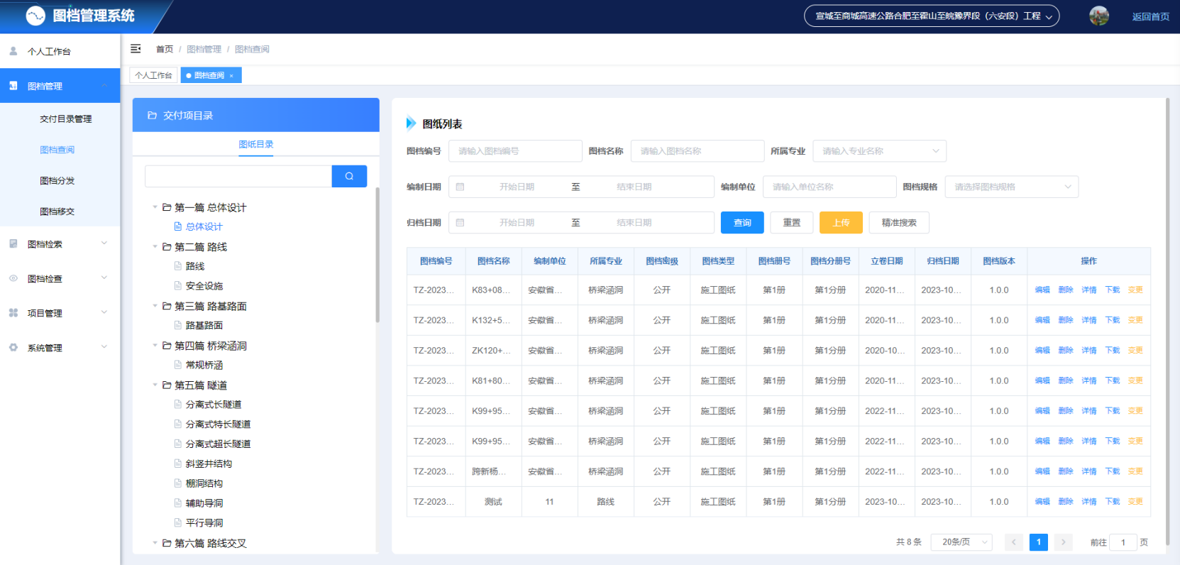The image size is (1180, 565).
Task: Open 图档查阅 sidebar menu item
Action: 57,150
